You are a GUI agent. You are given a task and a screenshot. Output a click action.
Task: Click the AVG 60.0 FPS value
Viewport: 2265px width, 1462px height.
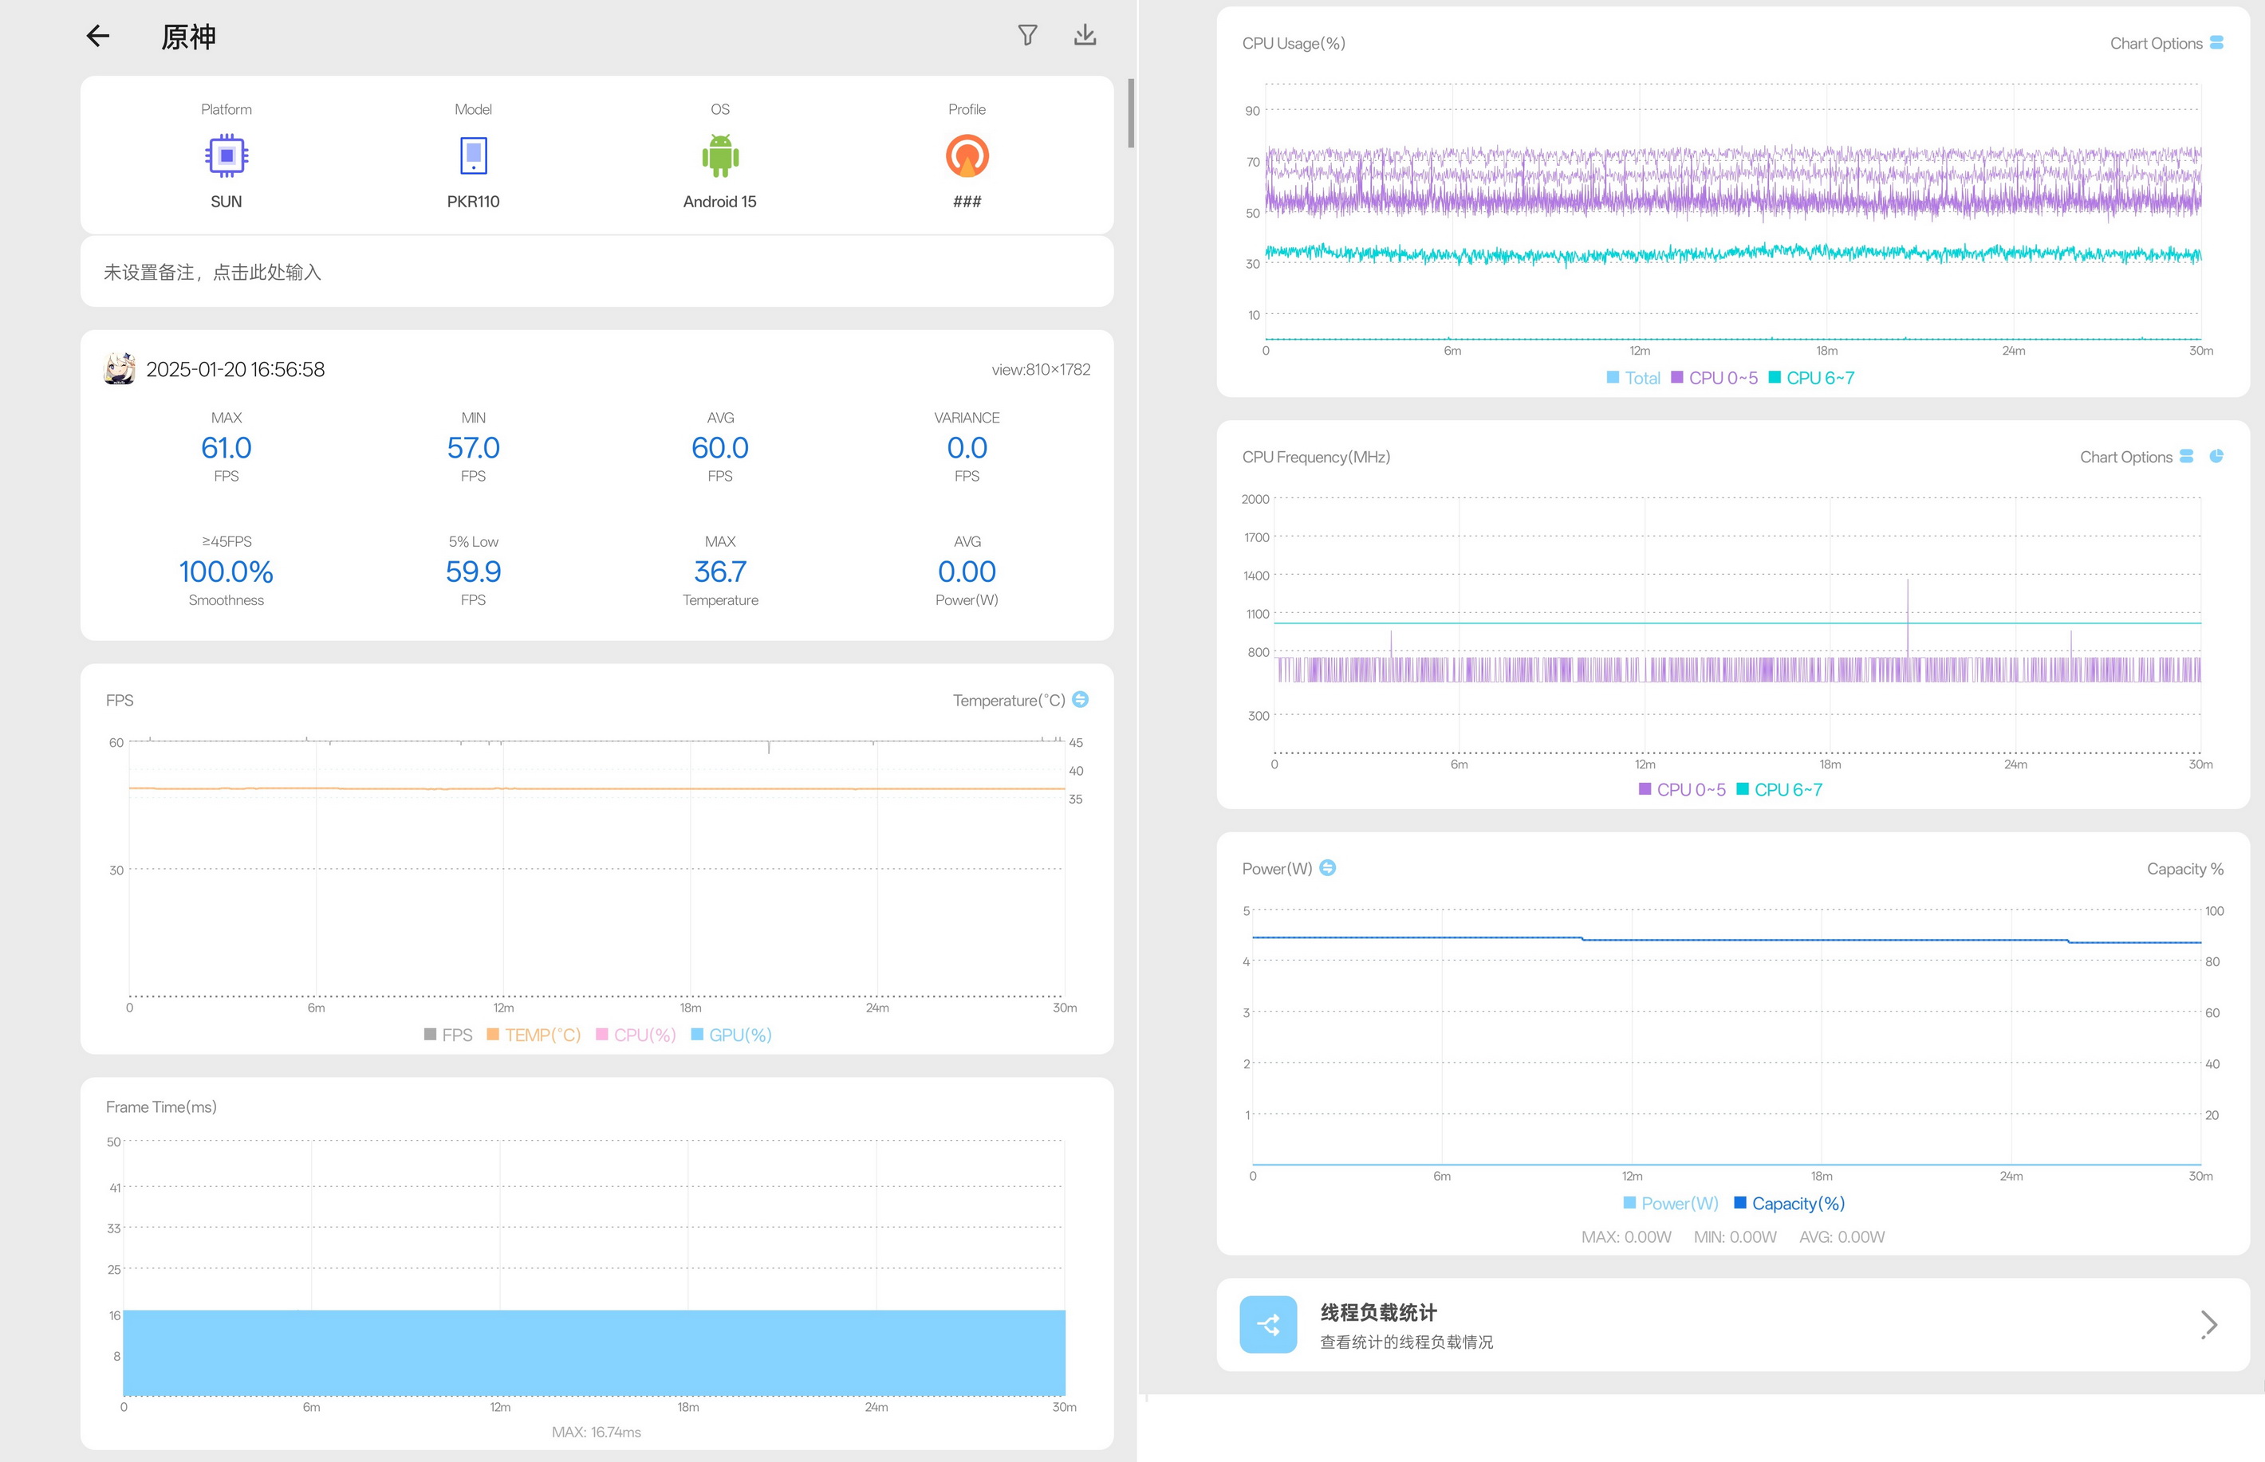click(720, 447)
